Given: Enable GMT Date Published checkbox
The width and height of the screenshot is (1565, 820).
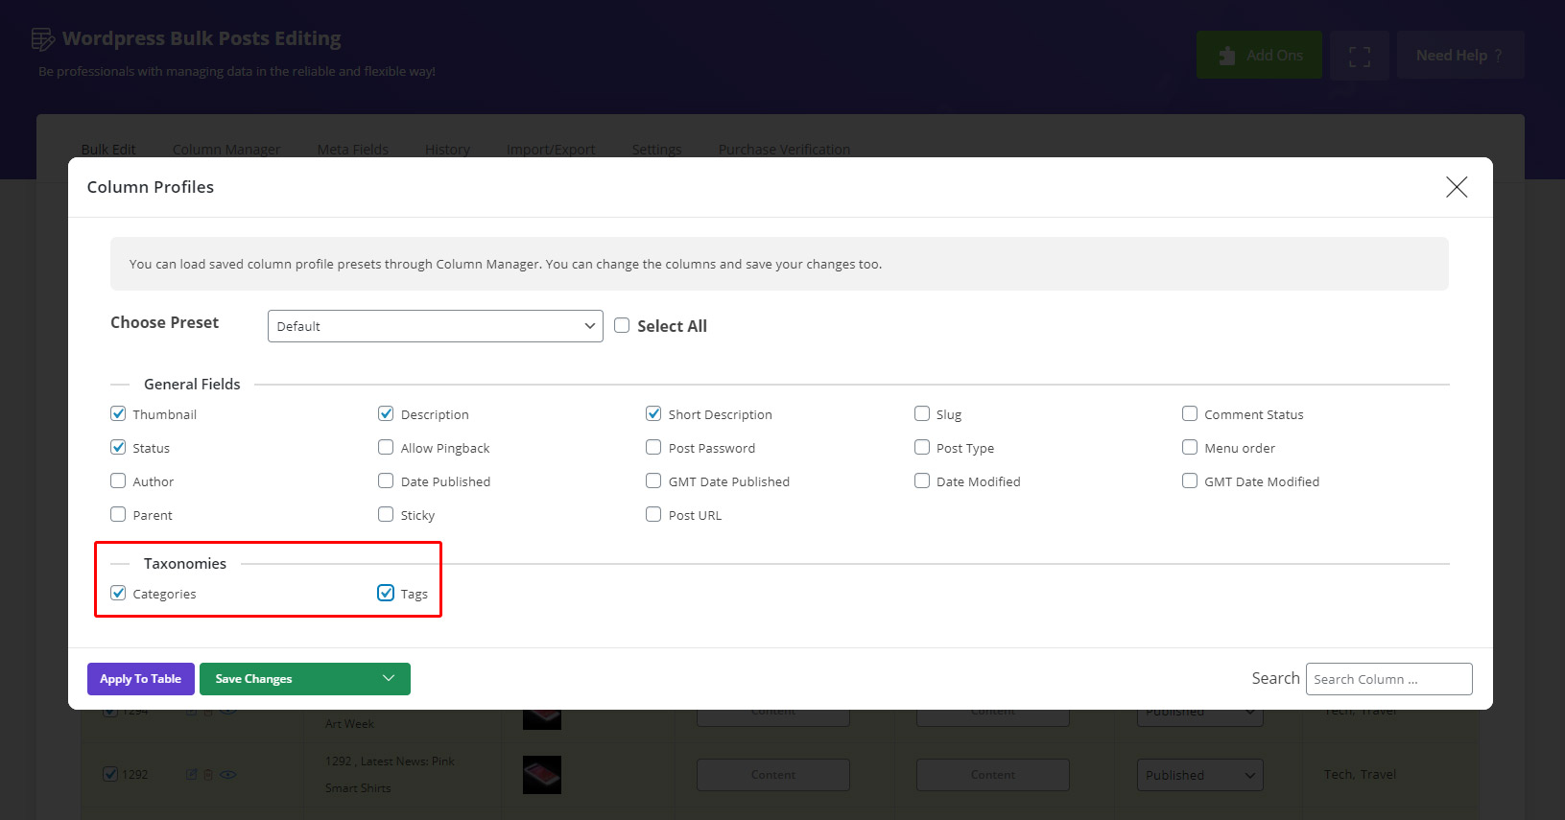Looking at the screenshot, I should point(653,480).
